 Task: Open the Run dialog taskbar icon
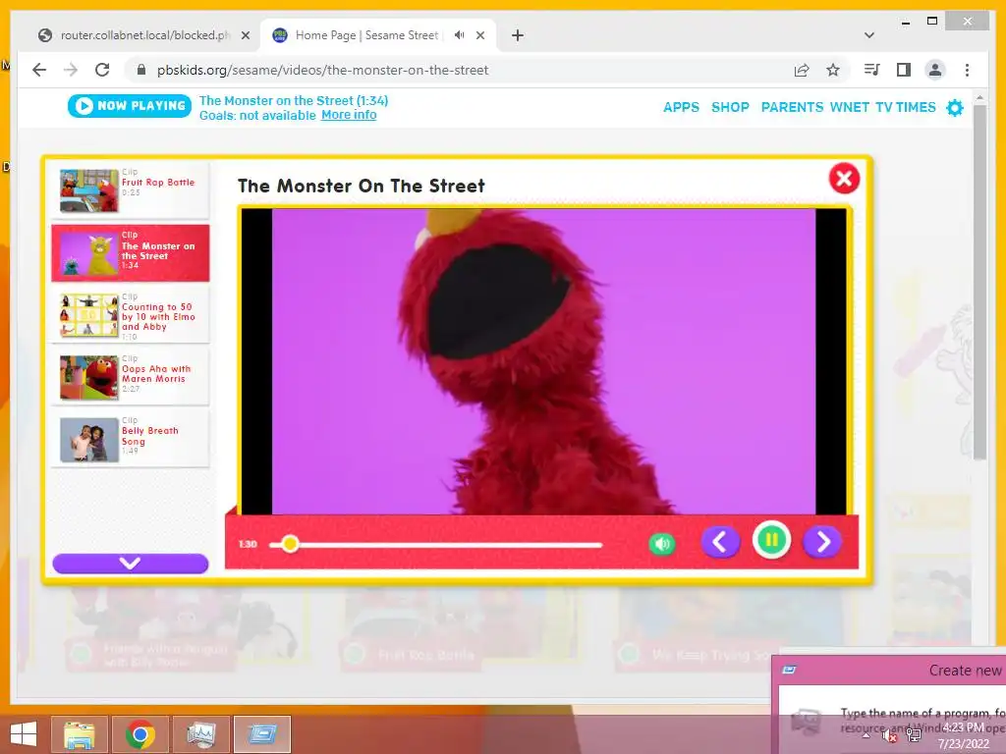click(261, 734)
